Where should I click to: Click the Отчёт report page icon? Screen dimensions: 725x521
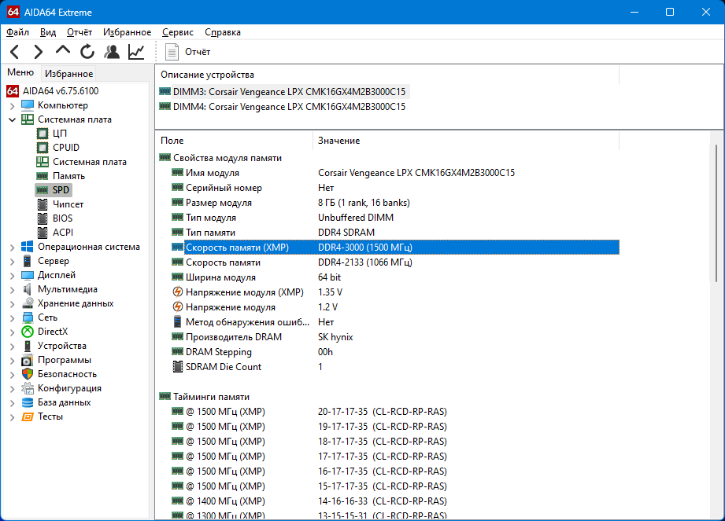[x=172, y=52]
